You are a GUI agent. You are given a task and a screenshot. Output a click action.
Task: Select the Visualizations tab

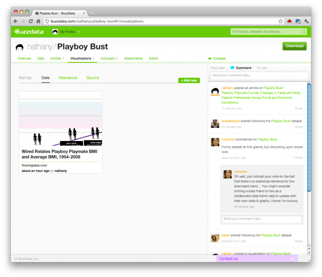pos(82,59)
